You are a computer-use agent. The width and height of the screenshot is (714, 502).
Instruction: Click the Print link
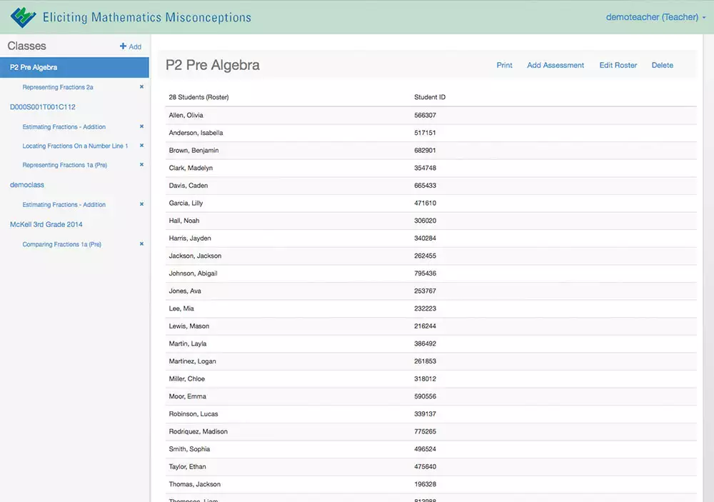tap(504, 65)
